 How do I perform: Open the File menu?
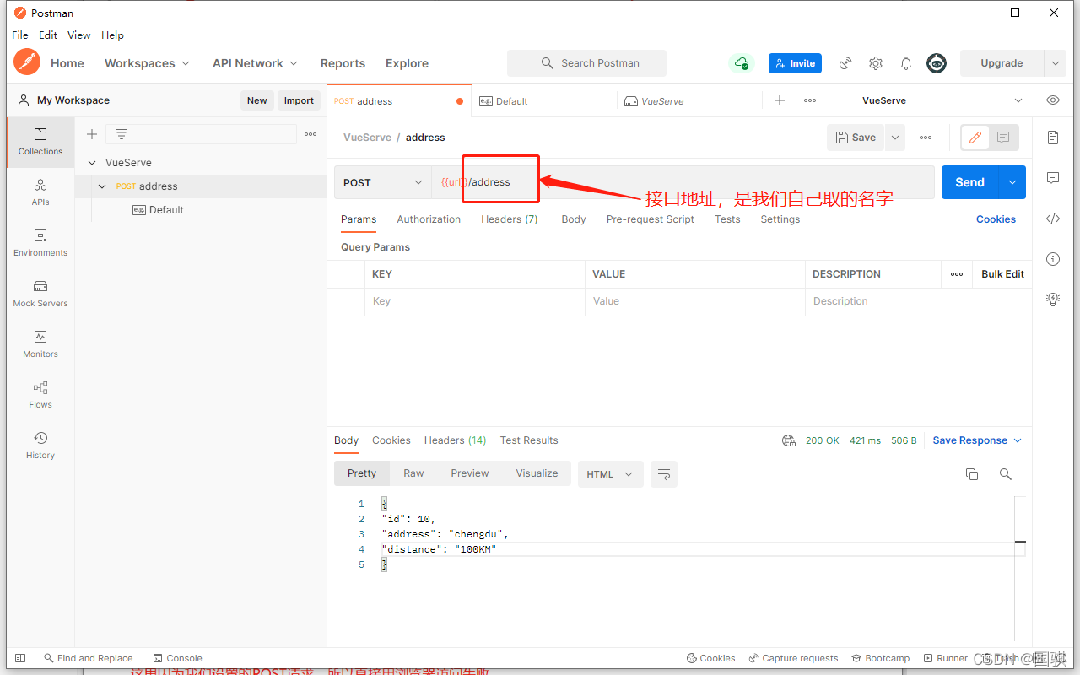(x=20, y=35)
